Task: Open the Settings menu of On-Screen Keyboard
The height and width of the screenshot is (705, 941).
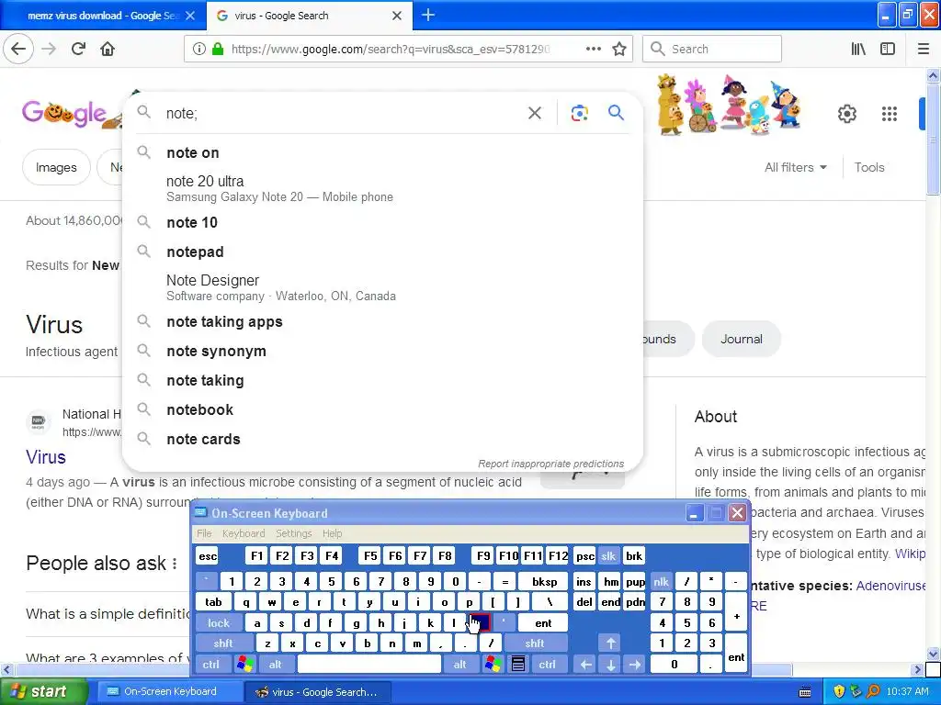Action: 293,533
